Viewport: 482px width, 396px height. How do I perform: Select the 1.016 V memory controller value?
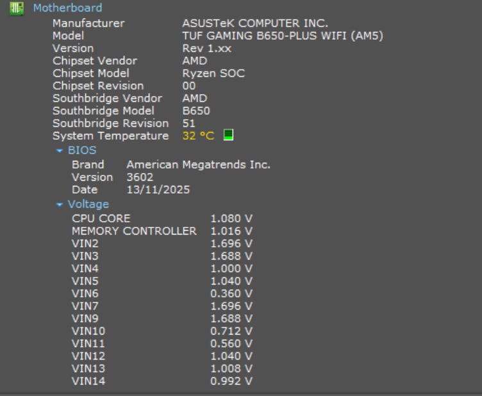pos(231,231)
